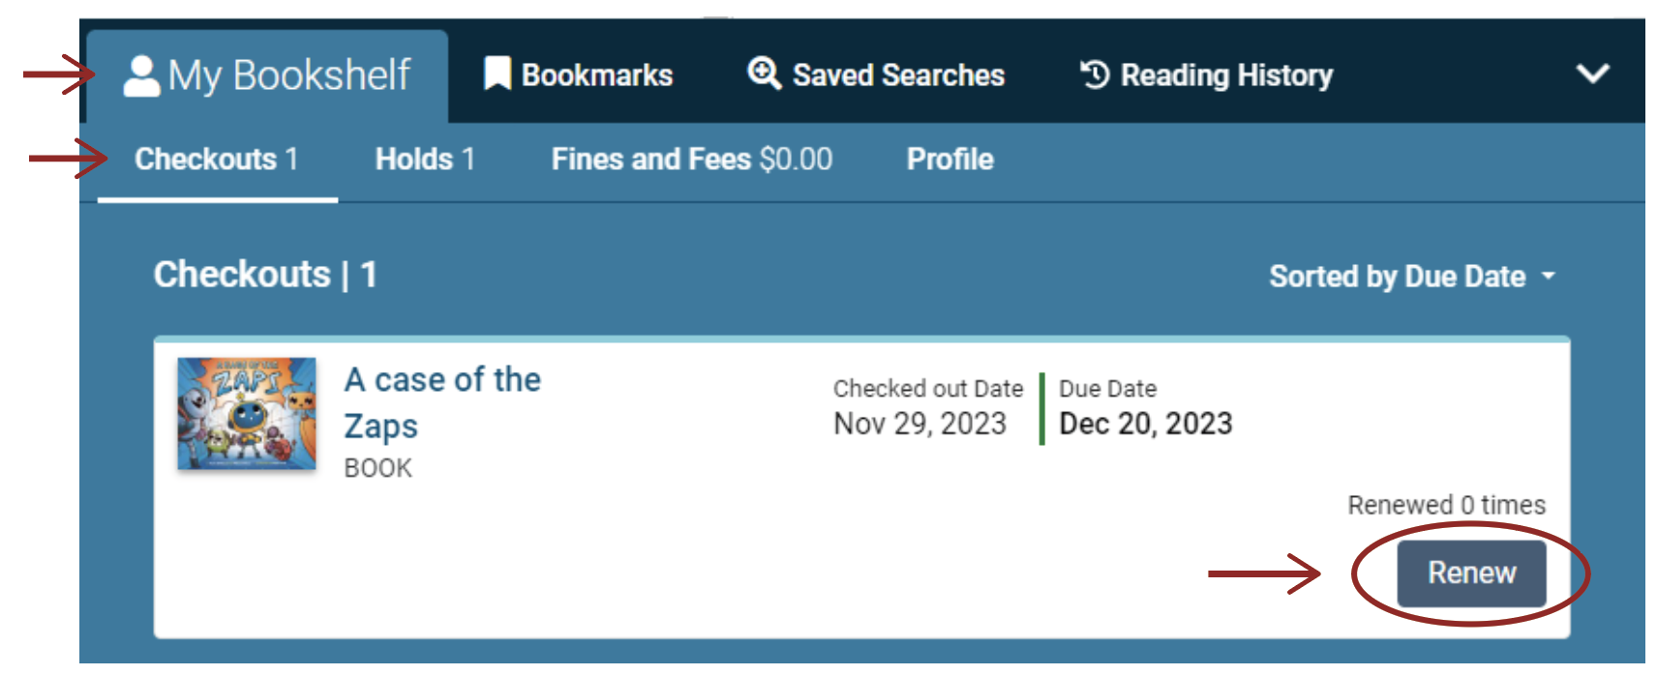Renew the checked out book
This screenshot has height=675, width=1657.
click(x=1471, y=573)
